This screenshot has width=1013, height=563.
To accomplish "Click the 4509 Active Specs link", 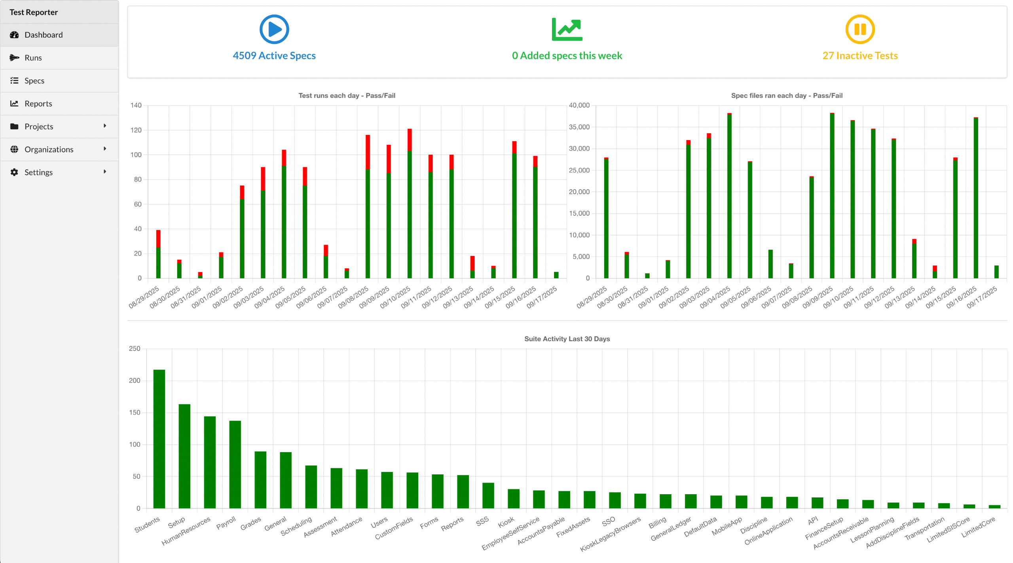I will pyautogui.click(x=274, y=55).
